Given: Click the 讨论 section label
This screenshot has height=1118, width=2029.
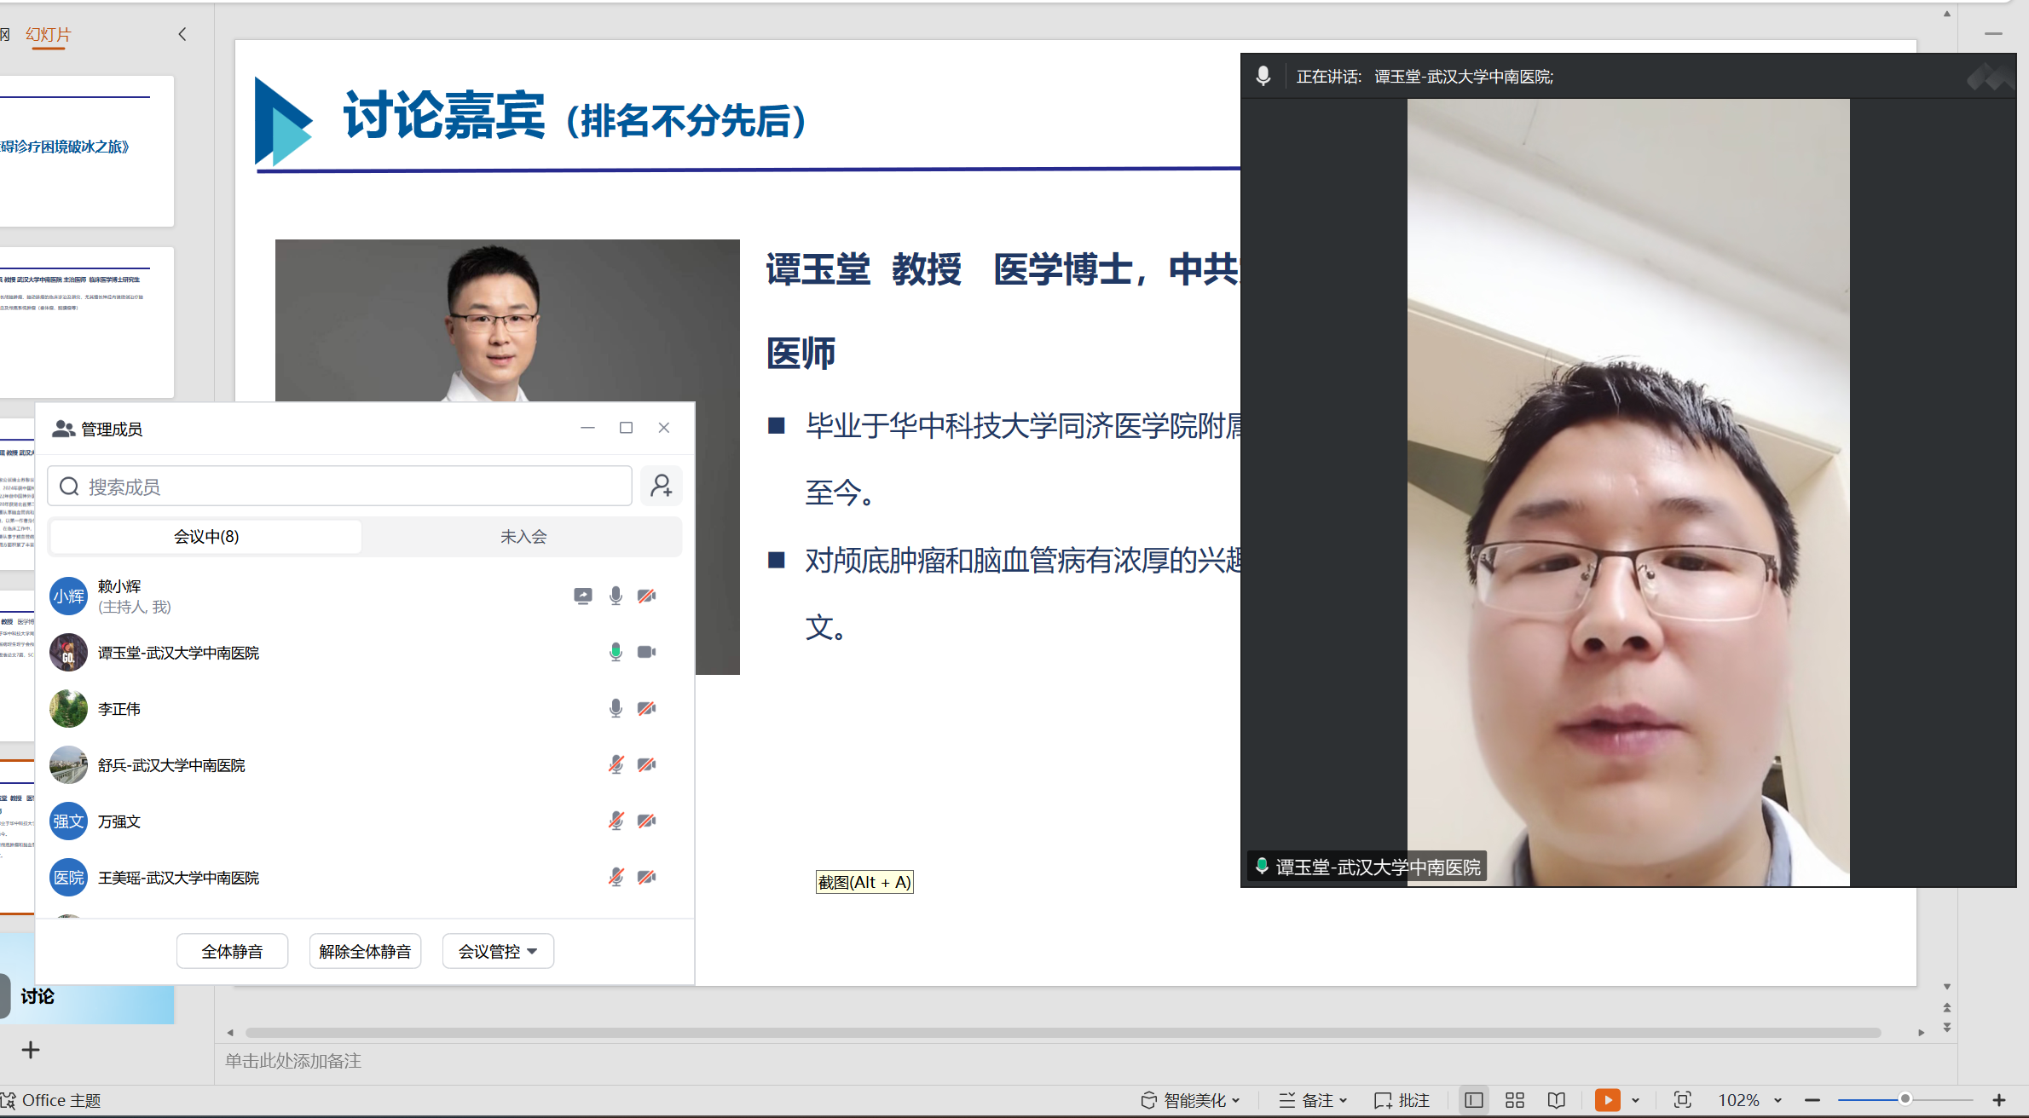Looking at the screenshot, I should pos(38,996).
